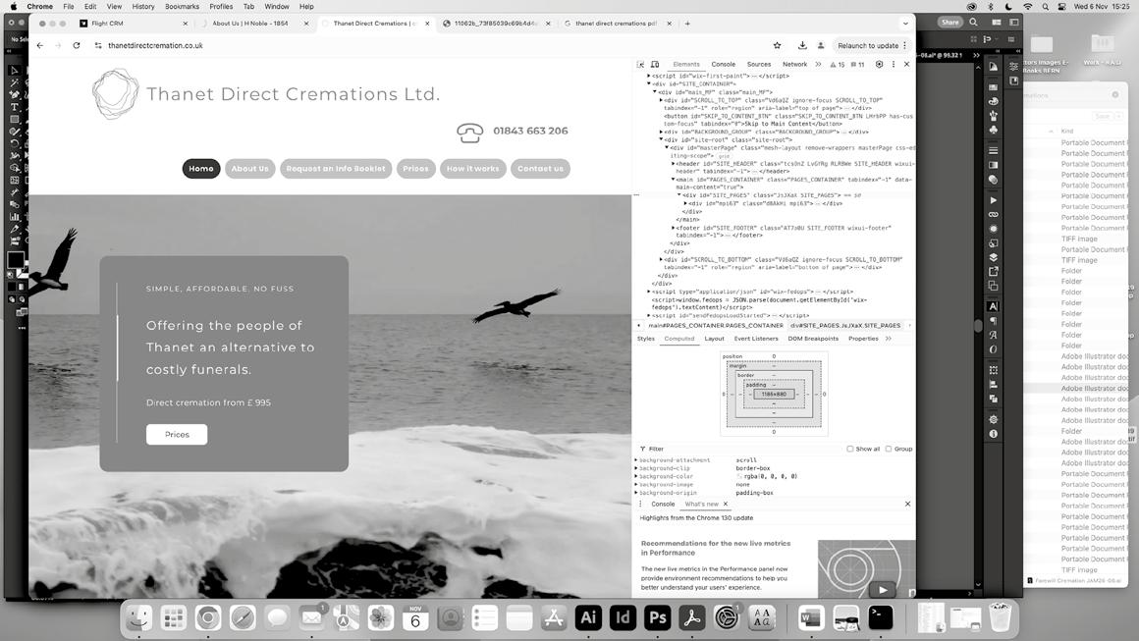Viewport: 1139px width, 641px height.
Task: Expand the div BACKGROUND_GROUP node
Action: pyautogui.click(x=660, y=133)
